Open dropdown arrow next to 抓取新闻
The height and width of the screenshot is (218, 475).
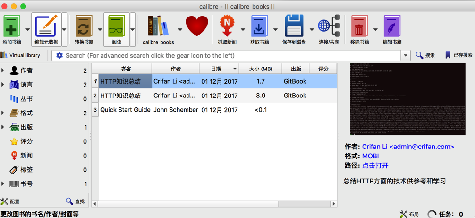[243, 29]
